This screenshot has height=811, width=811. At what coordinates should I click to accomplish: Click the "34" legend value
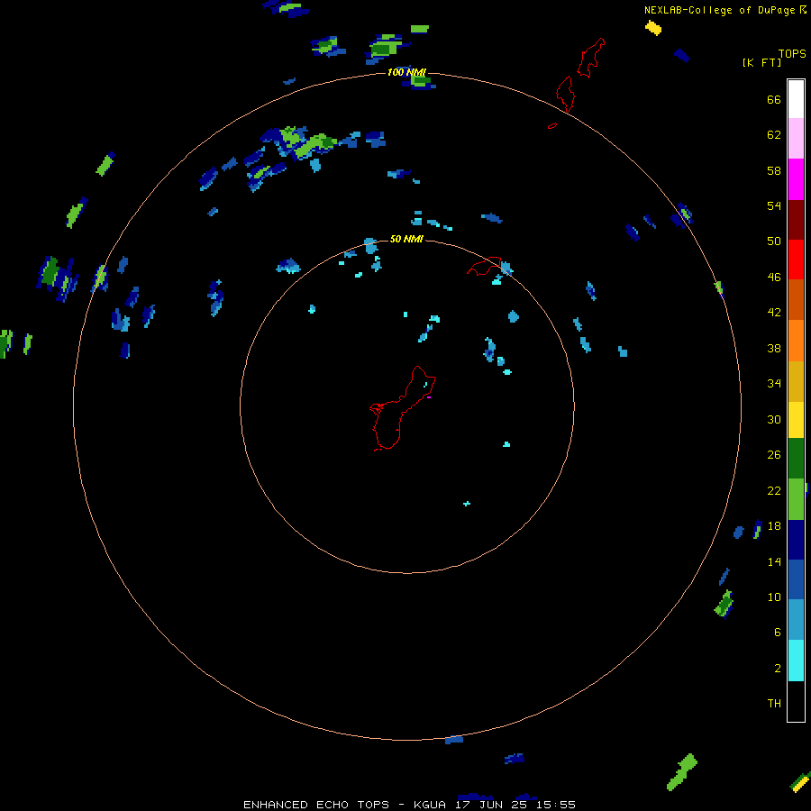click(774, 383)
